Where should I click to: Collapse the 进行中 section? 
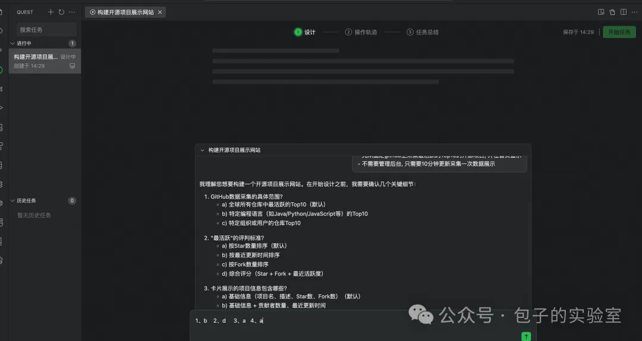(x=12, y=43)
